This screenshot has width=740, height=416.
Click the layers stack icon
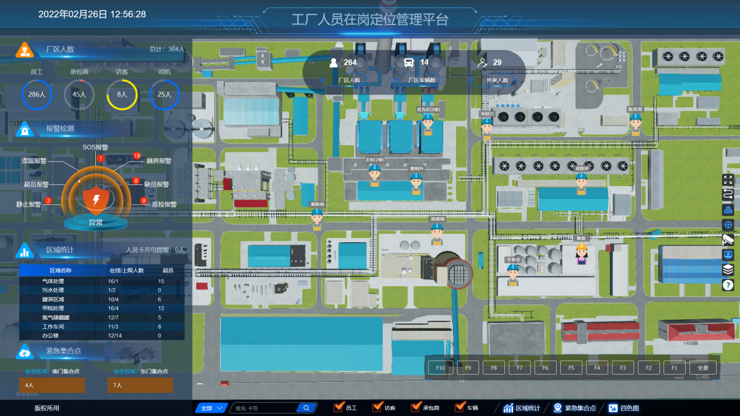pos(728,270)
